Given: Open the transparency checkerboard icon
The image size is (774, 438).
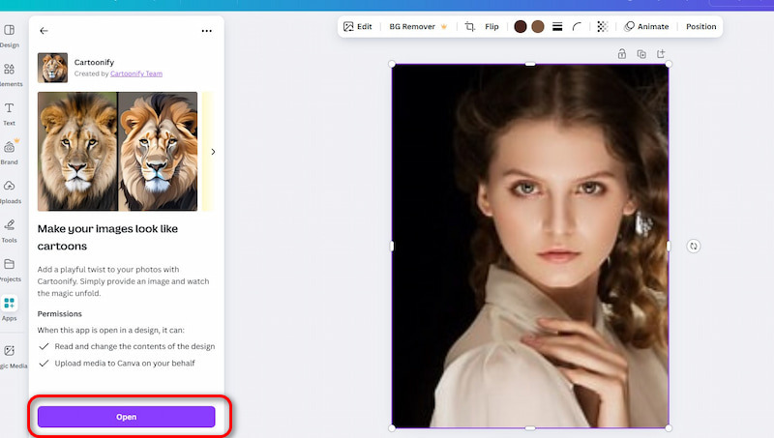Looking at the screenshot, I should click(602, 27).
